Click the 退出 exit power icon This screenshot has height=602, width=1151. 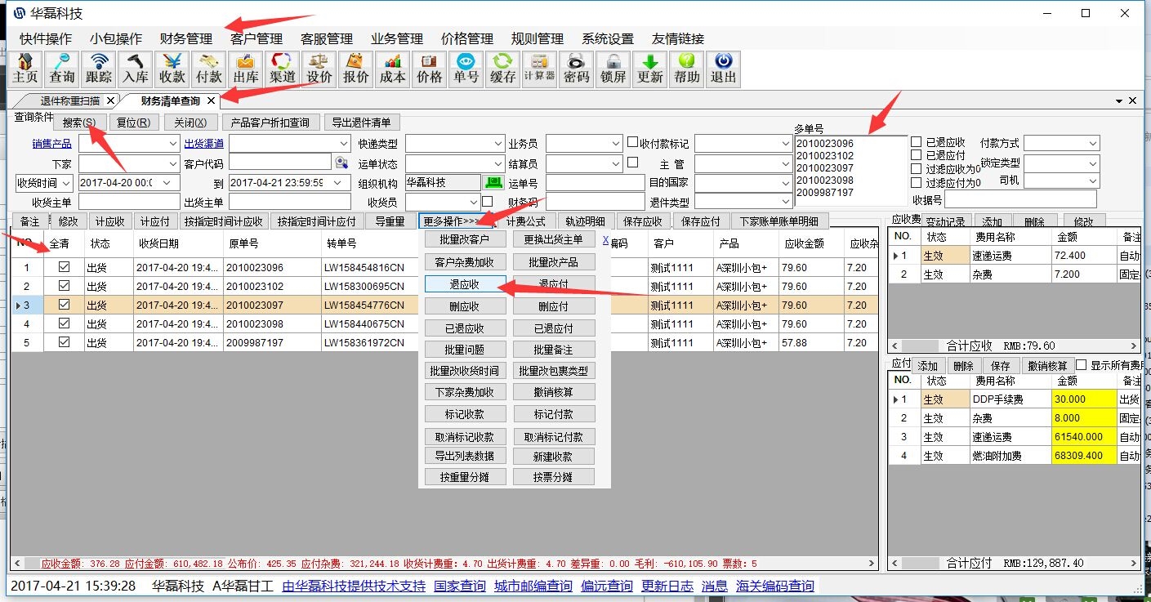click(723, 69)
